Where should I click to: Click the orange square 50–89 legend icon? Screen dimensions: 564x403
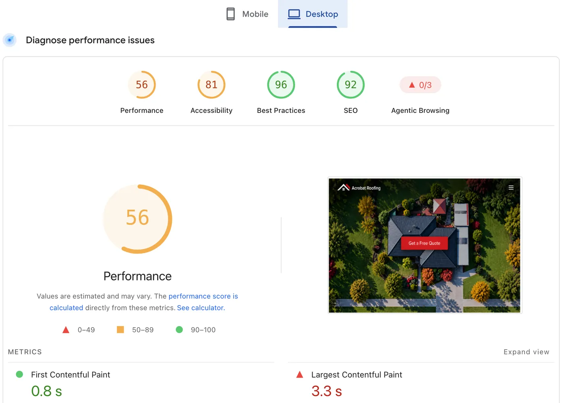[x=120, y=330]
